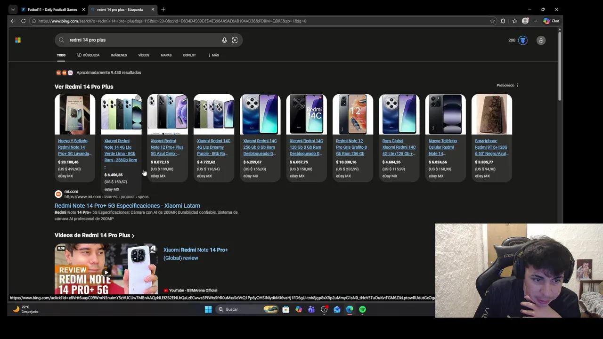
Task: Open Copilot Chat in browser toolbar
Action: tap(551, 21)
